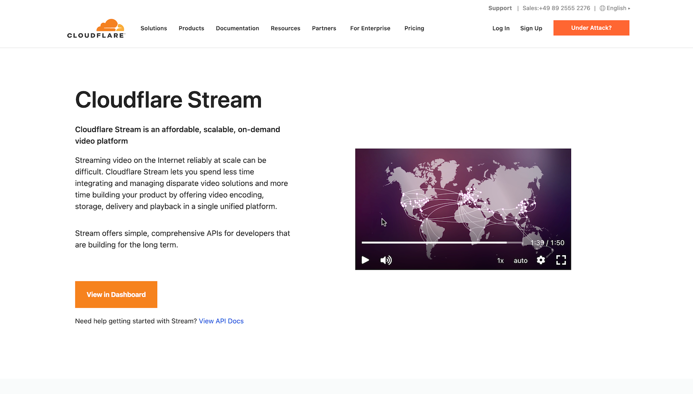
Task: Go to Documentation in navigation
Action: point(237,28)
